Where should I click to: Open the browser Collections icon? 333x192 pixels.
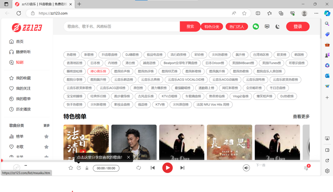click(281, 13)
